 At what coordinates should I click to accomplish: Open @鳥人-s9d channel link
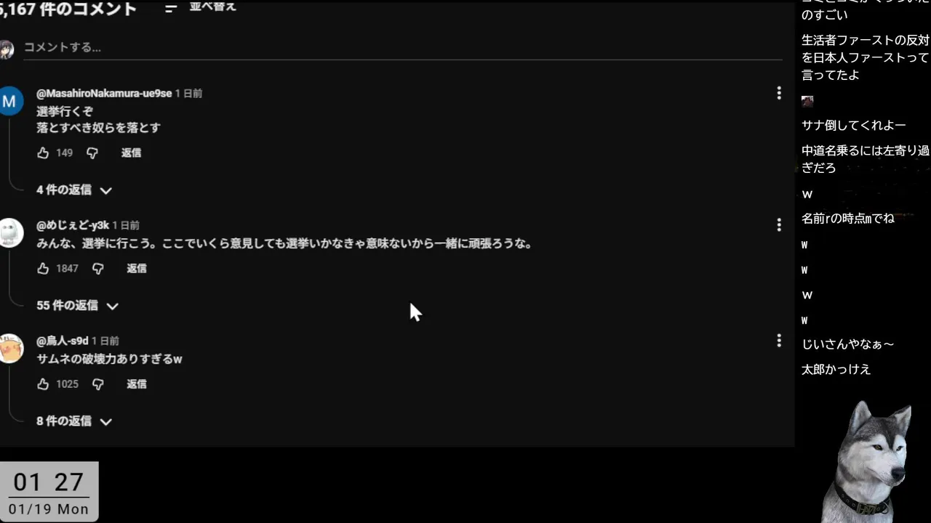click(63, 341)
